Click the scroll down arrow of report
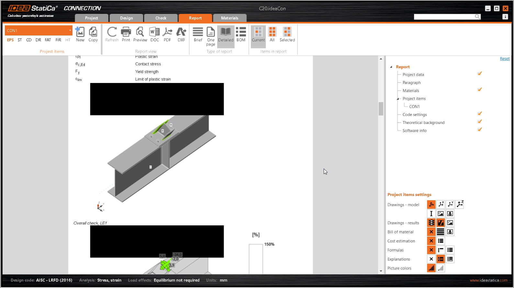This screenshot has height=288, width=514. [x=381, y=271]
